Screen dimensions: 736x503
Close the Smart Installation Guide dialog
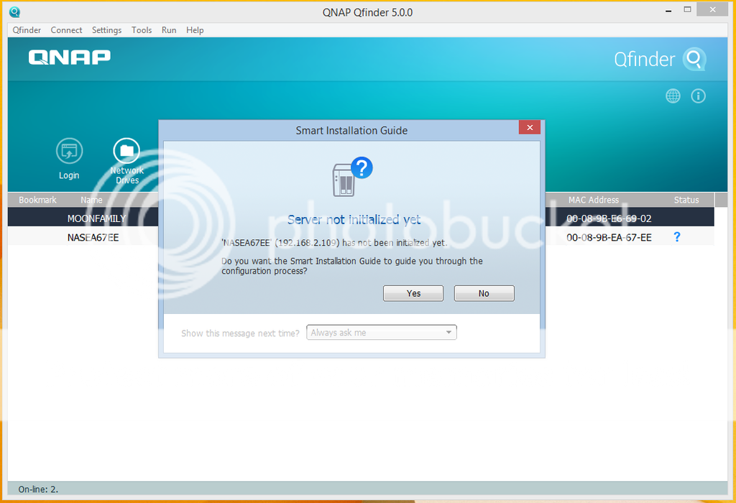point(529,128)
